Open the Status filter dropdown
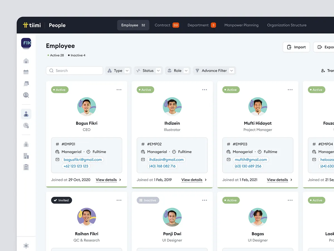 (148, 71)
